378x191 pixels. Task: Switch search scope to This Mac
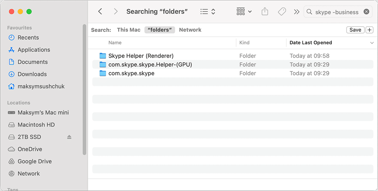pos(128,30)
